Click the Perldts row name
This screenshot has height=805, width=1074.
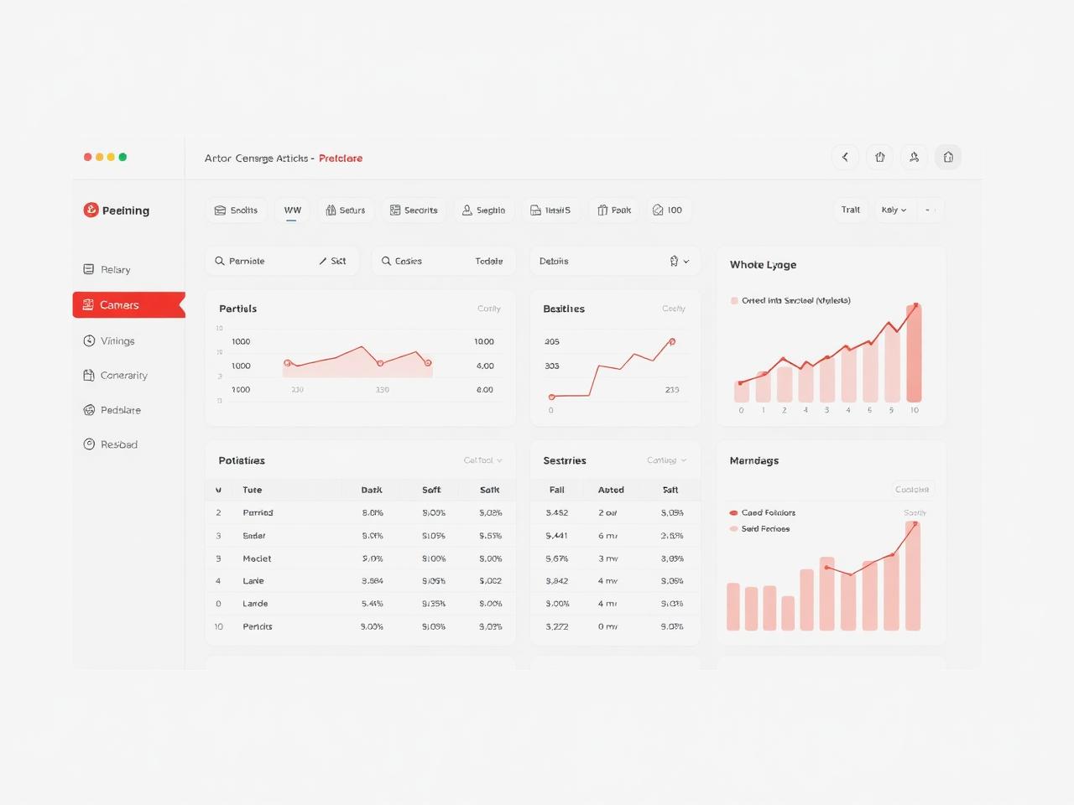[x=258, y=626]
